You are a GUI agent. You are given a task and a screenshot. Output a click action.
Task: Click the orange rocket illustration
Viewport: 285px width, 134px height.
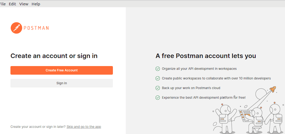pos(273,89)
